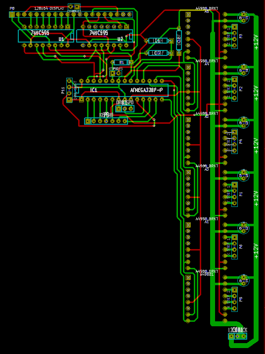Click the +12V track label beside P4
This screenshot has width=265, height=354.
pos(256,146)
